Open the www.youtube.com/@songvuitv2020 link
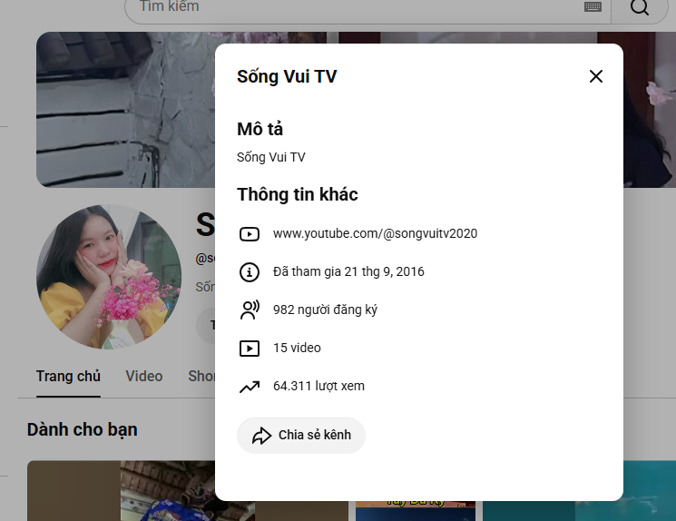Image resolution: width=676 pixels, height=521 pixels. click(375, 234)
